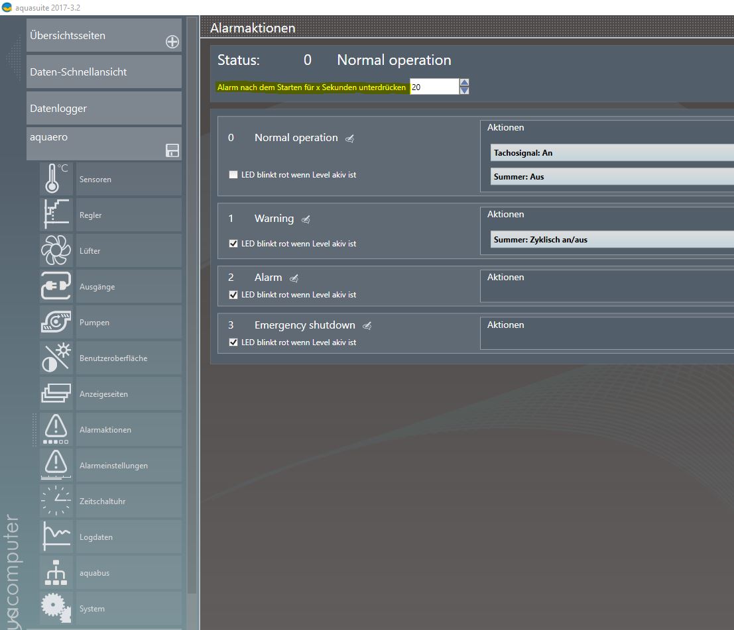Click the alarm suppression seconds input field
The height and width of the screenshot is (630, 734).
434,87
